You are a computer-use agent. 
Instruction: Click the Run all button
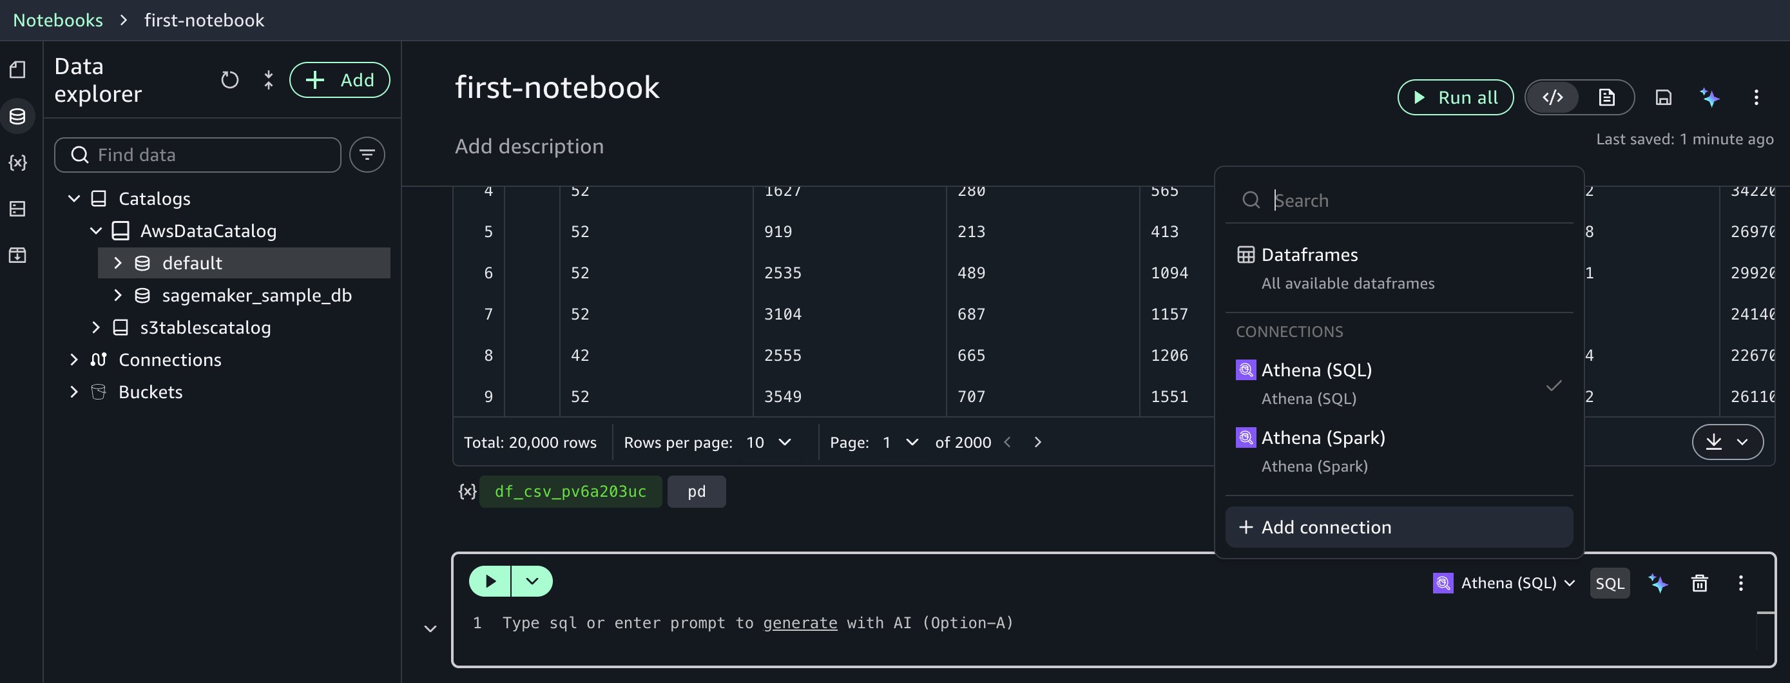point(1455,97)
